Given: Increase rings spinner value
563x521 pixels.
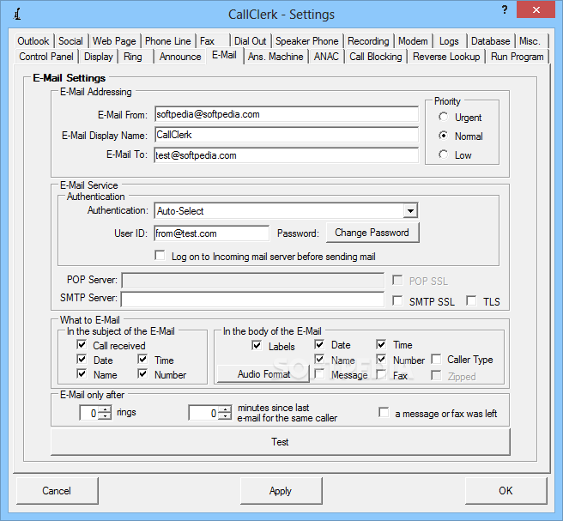Looking at the screenshot, I should (105, 409).
